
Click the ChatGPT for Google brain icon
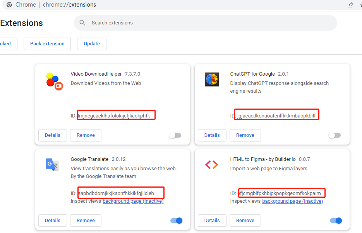(212, 79)
